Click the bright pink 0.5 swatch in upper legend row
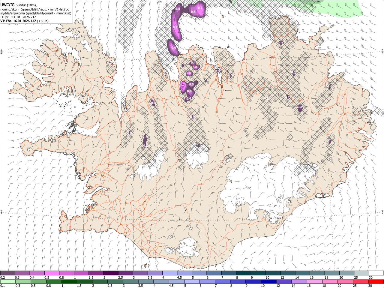 (x=52, y=273)
